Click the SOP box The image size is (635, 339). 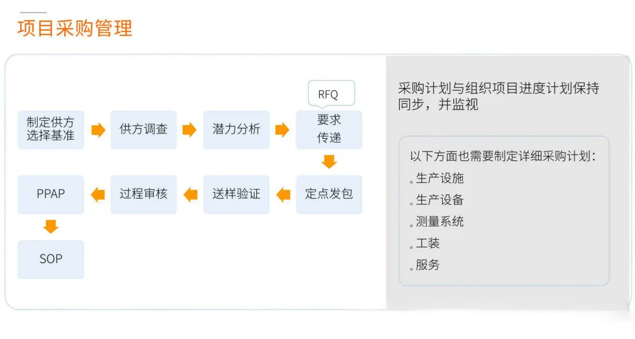tap(51, 259)
